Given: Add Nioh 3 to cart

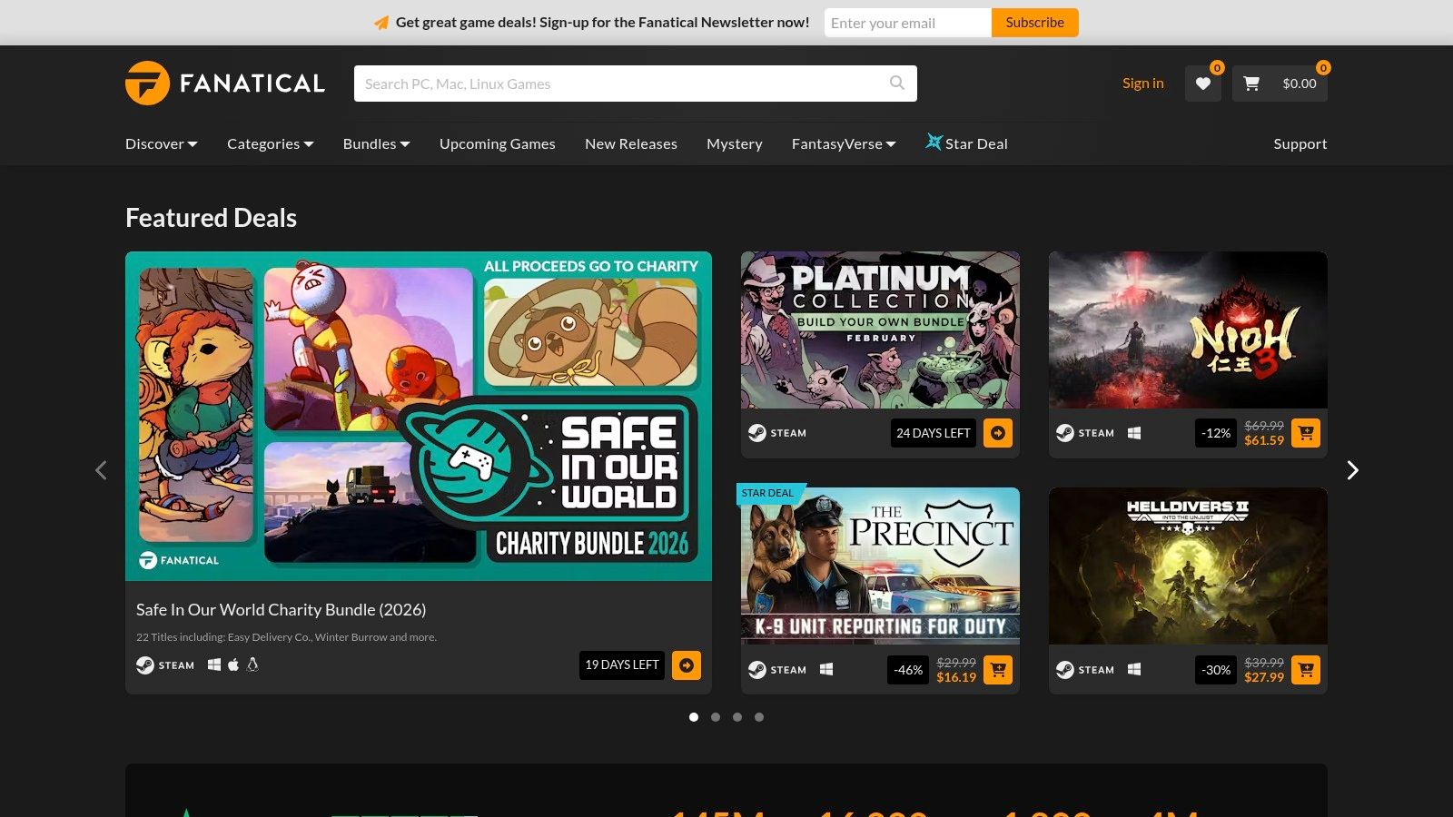Looking at the screenshot, I should [x=1306, y=433].
